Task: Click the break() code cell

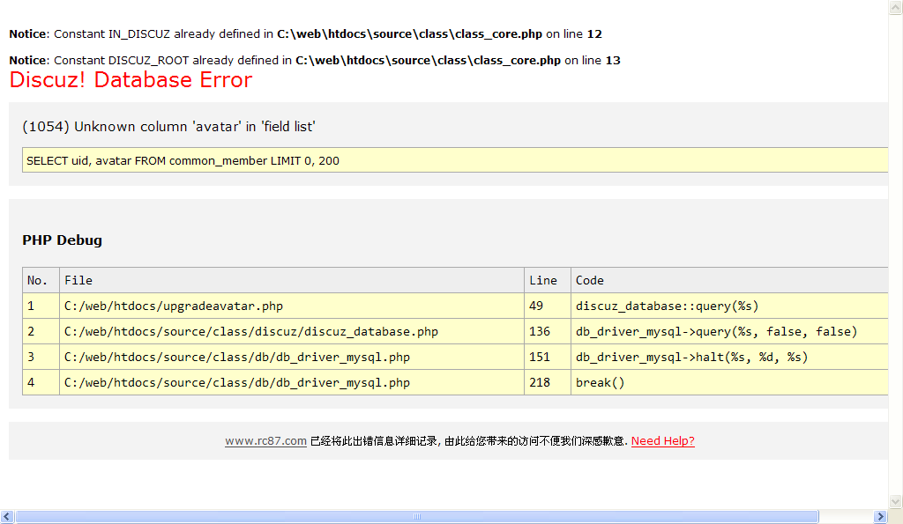Action: pyautogui.click(x=729, y=382)
